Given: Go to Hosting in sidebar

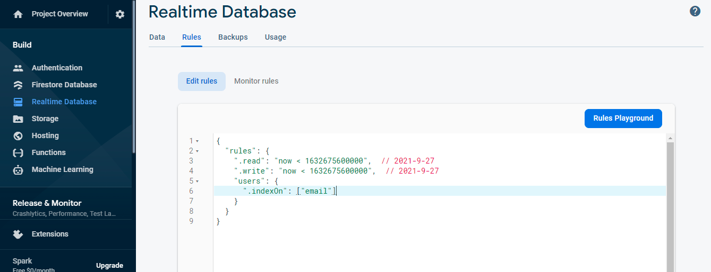Looking at the screenshot, I should 45,135.
